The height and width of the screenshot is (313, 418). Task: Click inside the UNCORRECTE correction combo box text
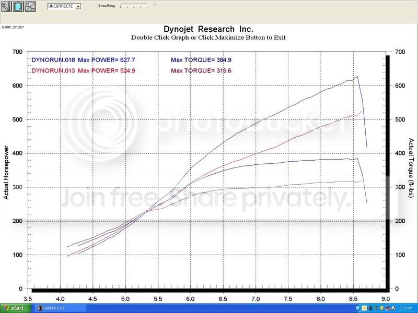(61, 6)
